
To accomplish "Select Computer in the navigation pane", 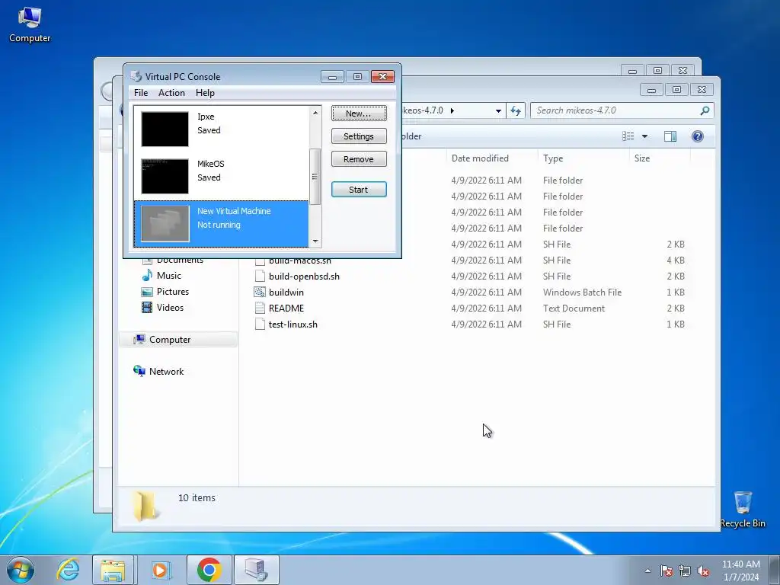I will [170, 339].
